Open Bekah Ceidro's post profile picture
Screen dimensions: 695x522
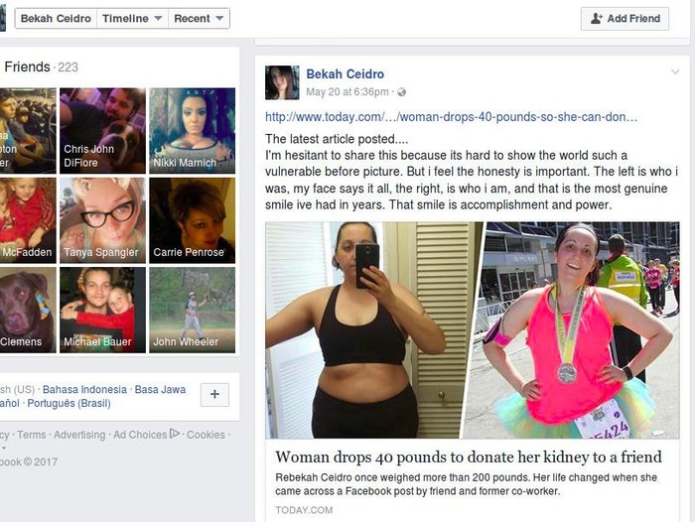[x=282, y=82]
